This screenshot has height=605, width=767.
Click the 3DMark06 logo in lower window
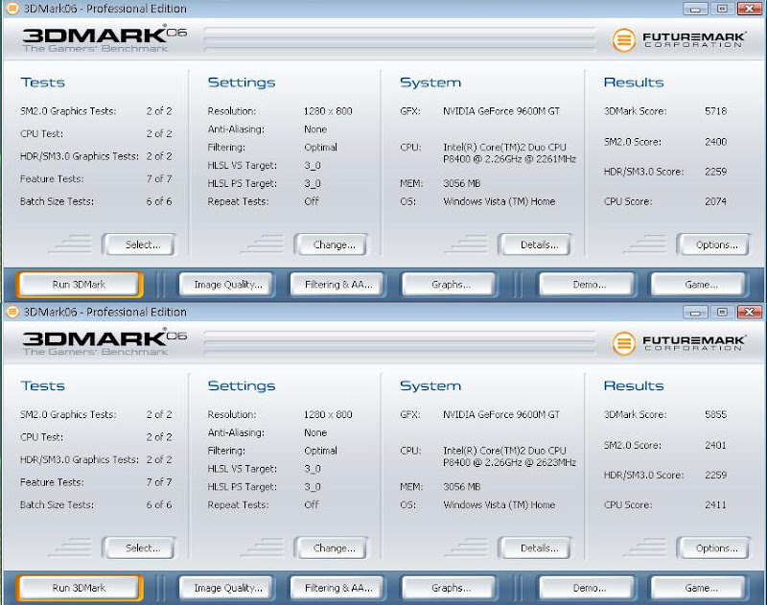[105, 342]
